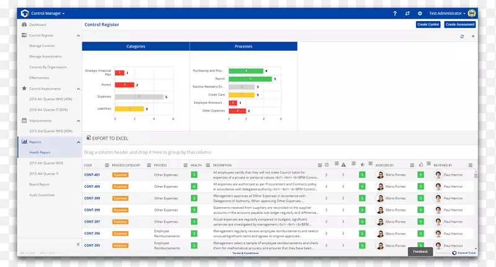Image resolution: width=496 pixels, height=267 pixels.
Task: Switch to the Processes chart tab
Action: pyautogui.click(x=244, y=46)
